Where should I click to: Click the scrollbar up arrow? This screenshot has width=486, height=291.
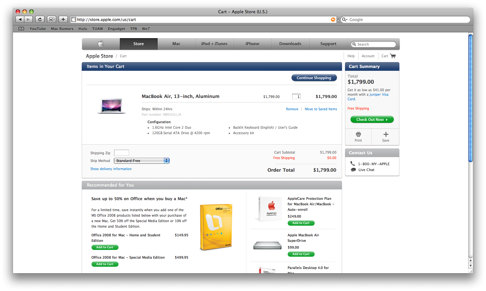point(471,260)
